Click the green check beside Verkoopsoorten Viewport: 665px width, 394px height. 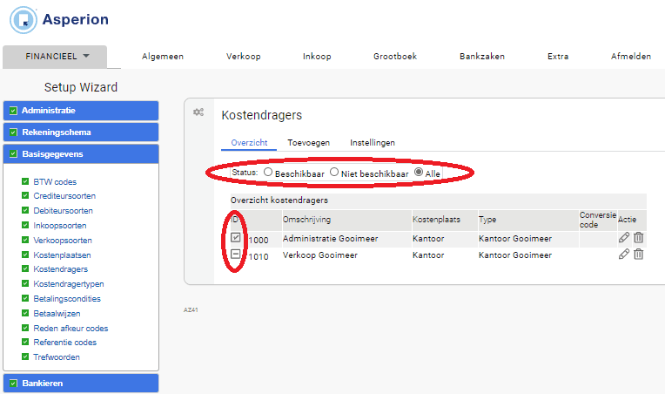click(25, 240)
